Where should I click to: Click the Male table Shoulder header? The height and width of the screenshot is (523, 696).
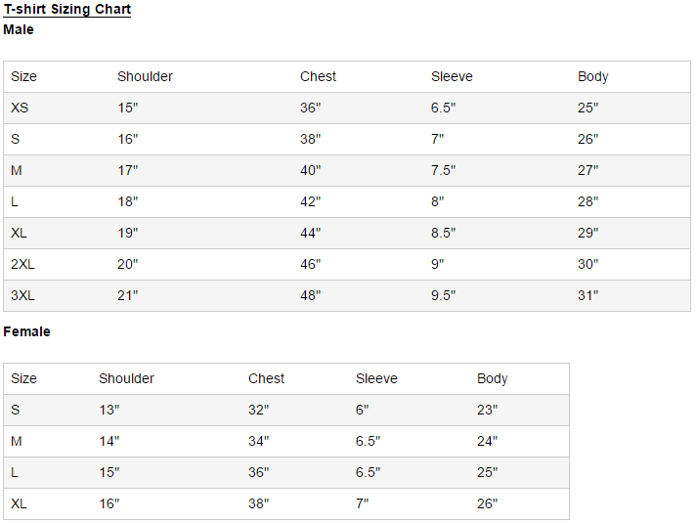(145, 76)
